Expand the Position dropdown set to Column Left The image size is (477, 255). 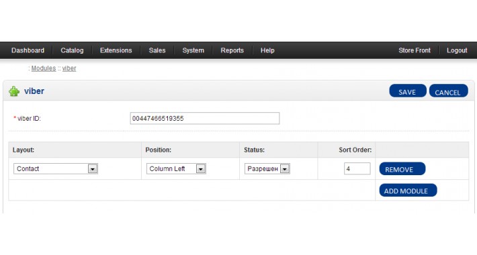176,168
